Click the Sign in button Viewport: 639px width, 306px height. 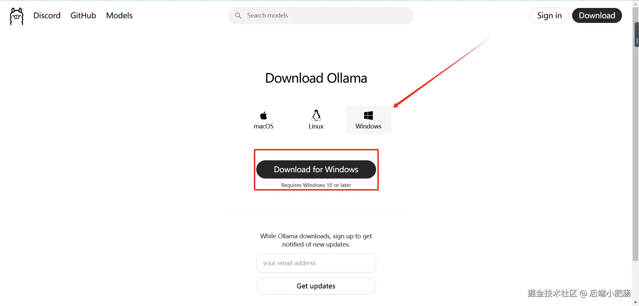click(x=549, y=15)
